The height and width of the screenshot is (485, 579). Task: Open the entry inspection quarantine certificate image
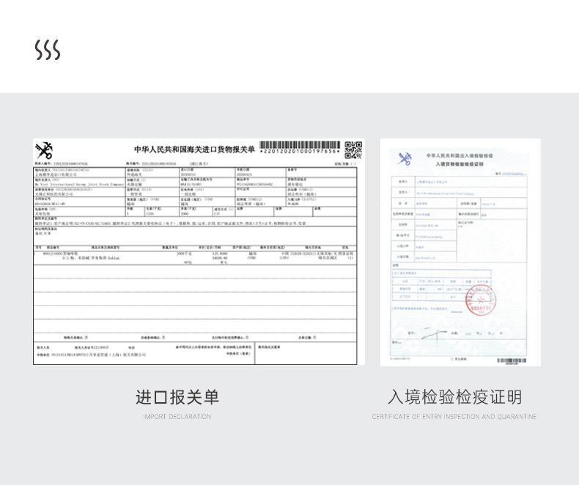click(x=460, y=253)
